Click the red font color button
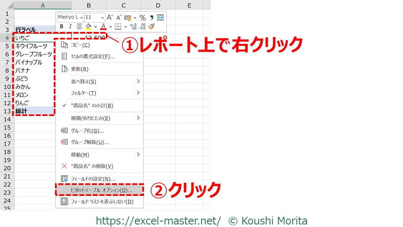The height and width of the screenshot is (227, 403). coord(103,26)
